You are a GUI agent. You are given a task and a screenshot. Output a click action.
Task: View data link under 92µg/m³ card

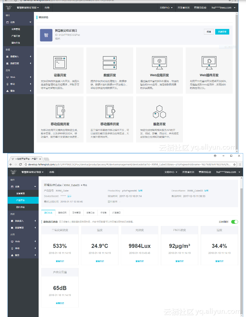(179, 261)
